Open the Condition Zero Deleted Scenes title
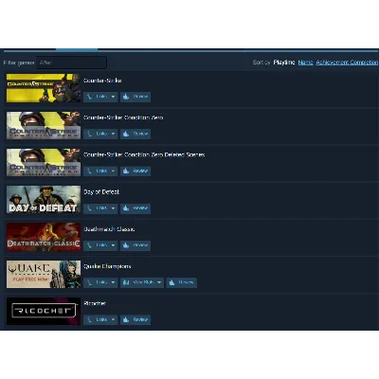 [144, 154]
